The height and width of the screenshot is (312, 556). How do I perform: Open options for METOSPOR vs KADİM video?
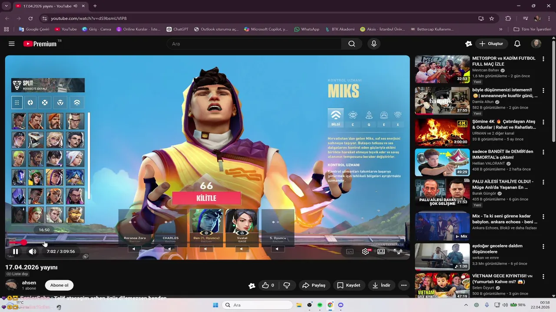tap(543, 59)
